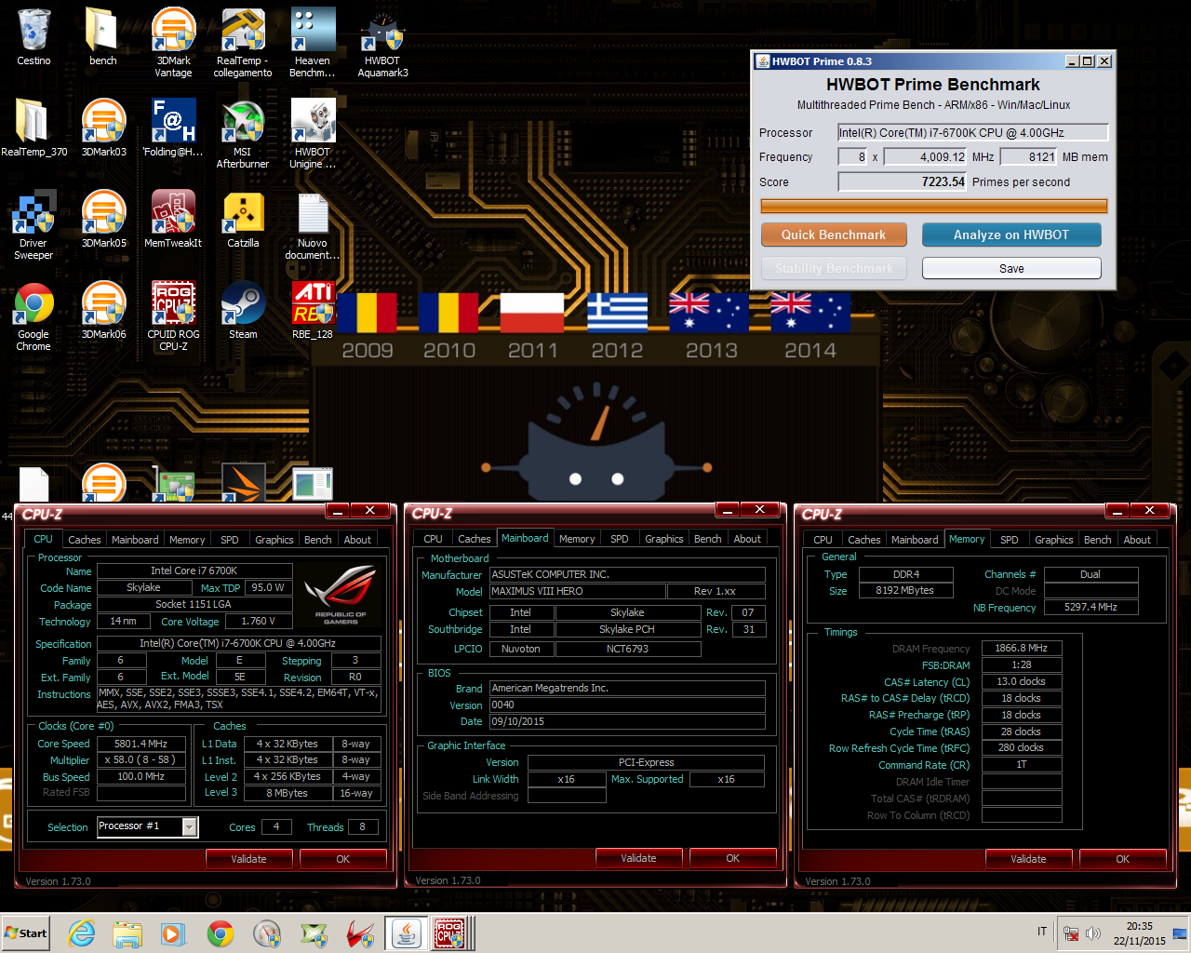Launch Catzilla desktop shortcut

pos(243,220)
